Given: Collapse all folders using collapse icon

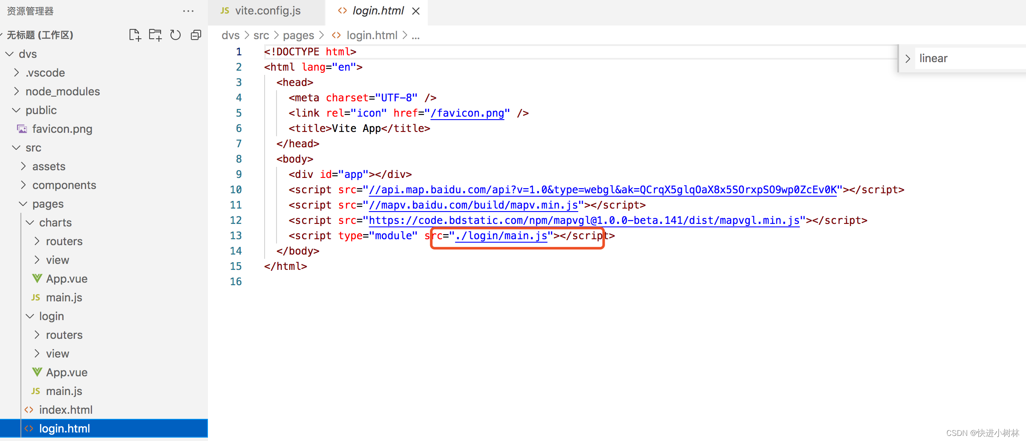Looking at the screenshot, I should (196, 35).
